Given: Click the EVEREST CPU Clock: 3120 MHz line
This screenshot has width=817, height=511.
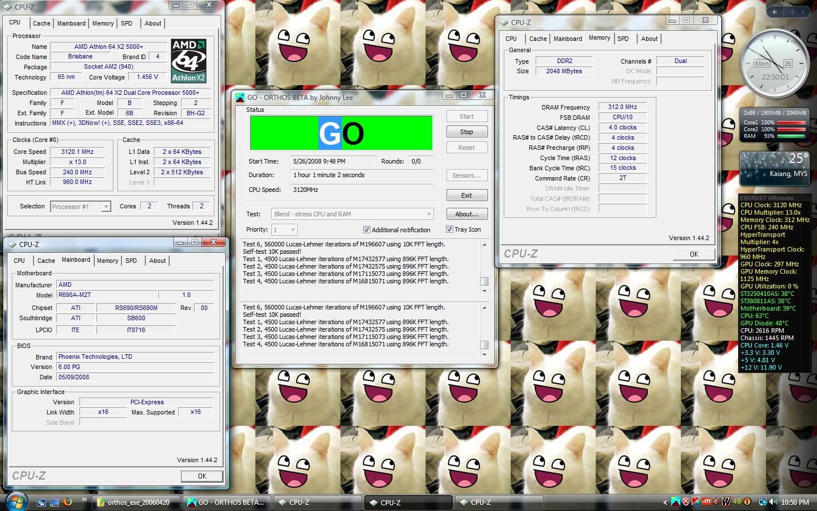Looking at the screenshot, I should [771, 206].
